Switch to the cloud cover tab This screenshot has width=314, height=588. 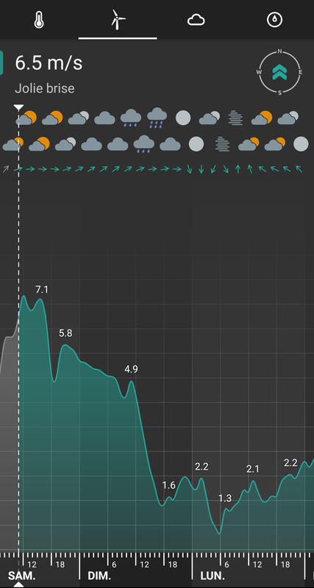point(196,20)
